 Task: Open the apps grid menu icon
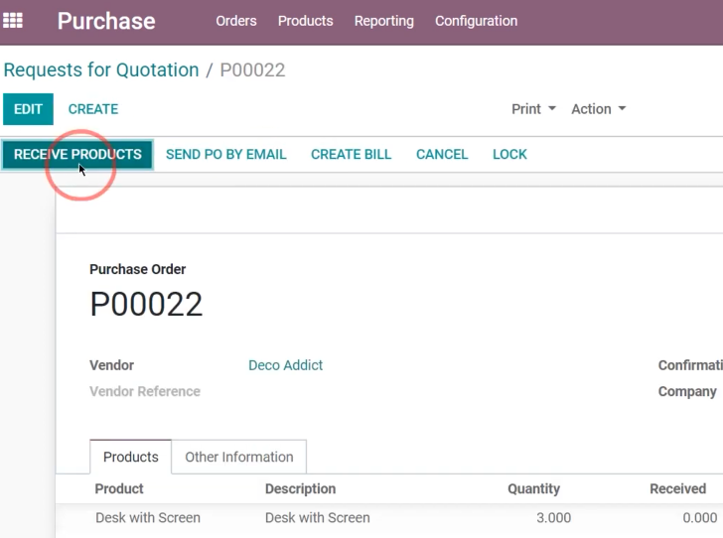click(x=13, y=21)
